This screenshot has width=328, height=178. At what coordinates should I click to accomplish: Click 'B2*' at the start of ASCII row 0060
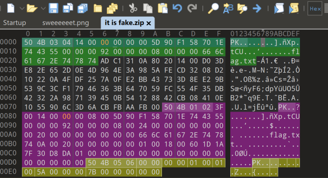click(237, 98)
